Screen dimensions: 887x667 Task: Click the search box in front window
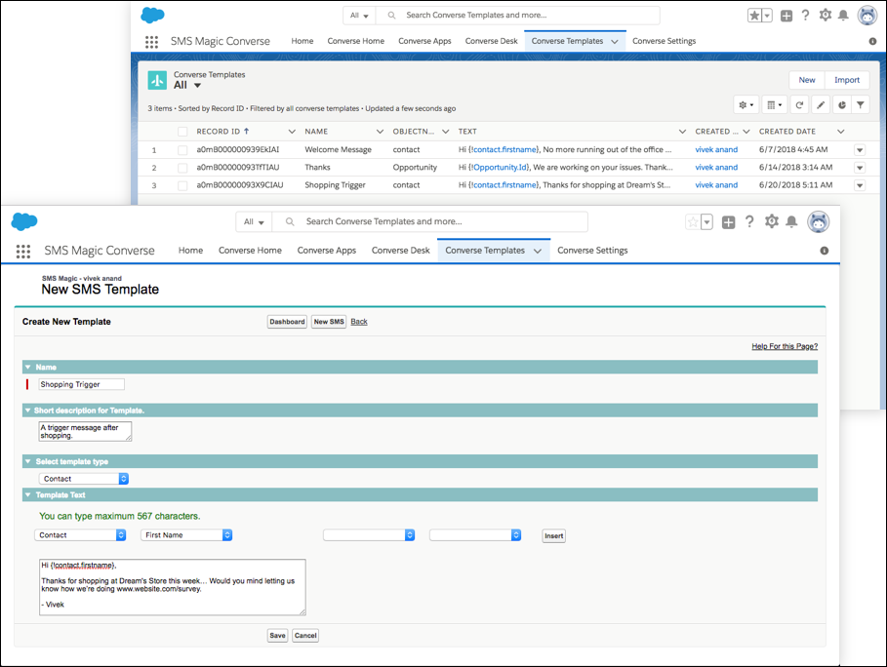tap(430, 222)
